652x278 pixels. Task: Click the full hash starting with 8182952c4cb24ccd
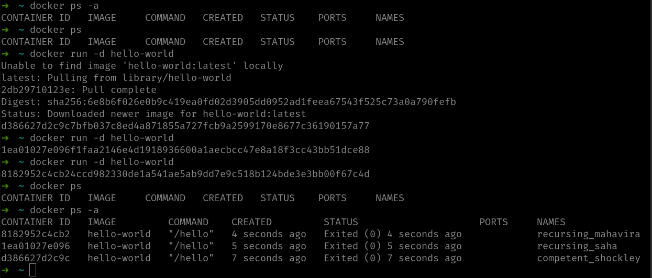(185, 174)
